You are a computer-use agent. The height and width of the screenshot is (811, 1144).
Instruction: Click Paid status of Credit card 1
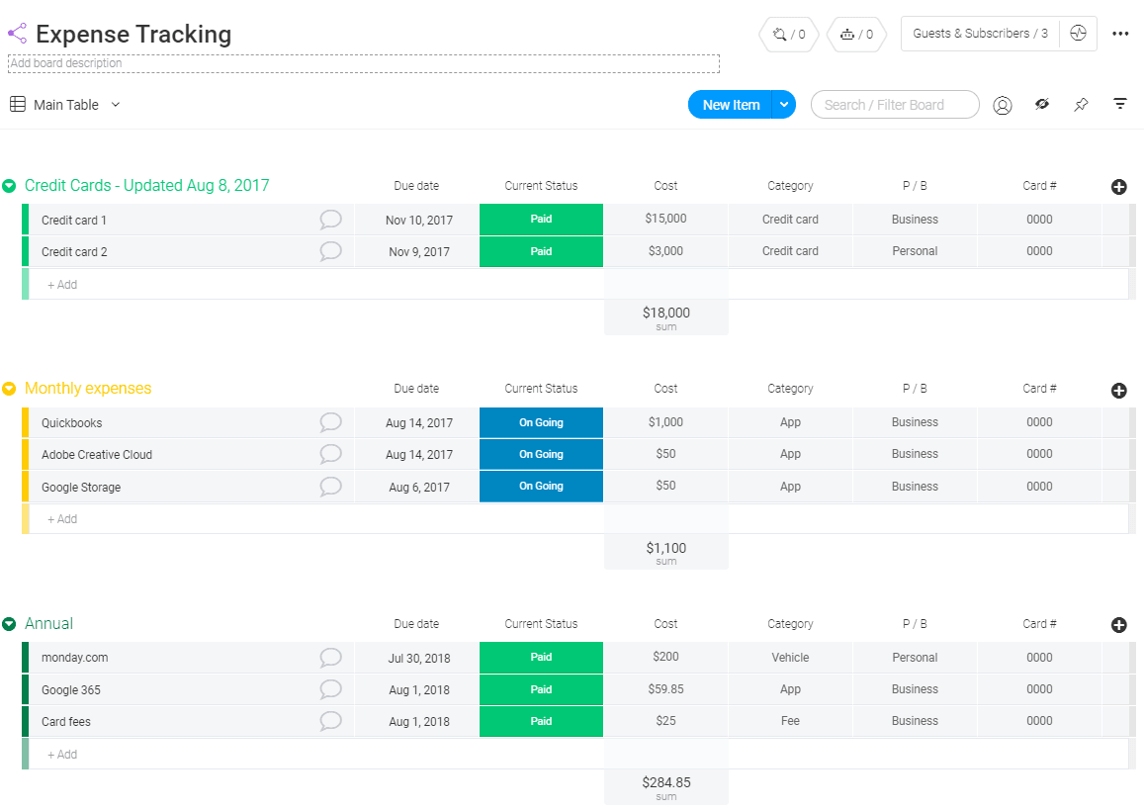coord(541,220)
